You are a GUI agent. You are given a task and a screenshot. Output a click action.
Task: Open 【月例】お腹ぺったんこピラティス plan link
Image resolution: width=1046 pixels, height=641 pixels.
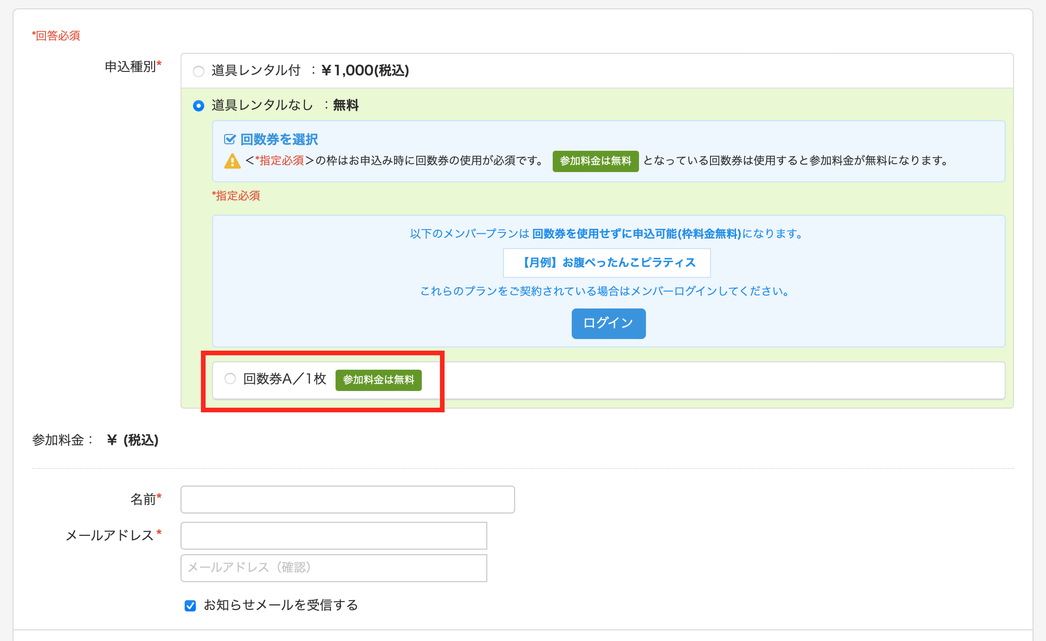pos(607,263)
